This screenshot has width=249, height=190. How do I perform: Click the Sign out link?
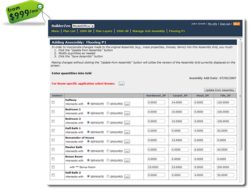point(225,24)
